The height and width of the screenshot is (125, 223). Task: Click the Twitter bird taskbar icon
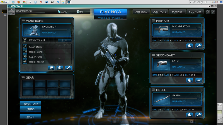coord(47,2)
